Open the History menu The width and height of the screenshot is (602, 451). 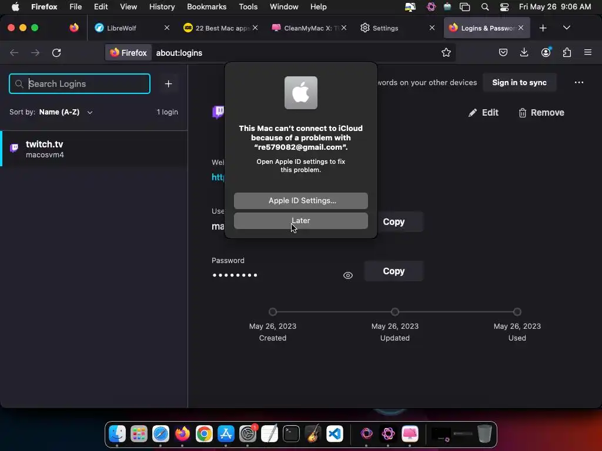[x=162, y=7]
